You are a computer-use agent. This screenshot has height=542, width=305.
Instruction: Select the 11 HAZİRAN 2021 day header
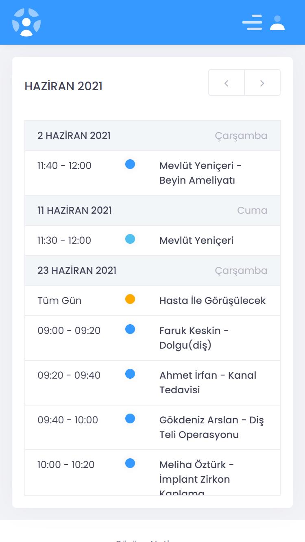coord(152,210)
